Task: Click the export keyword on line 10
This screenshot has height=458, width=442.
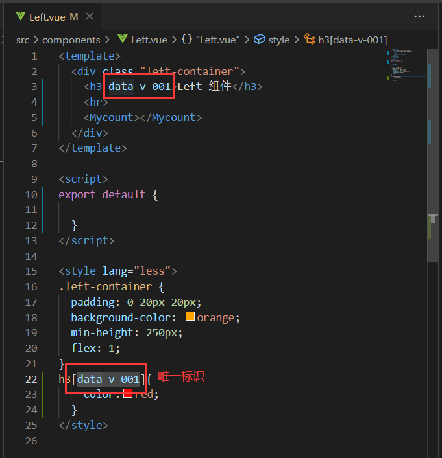Action: pyautogui.click(x=77, y=195)
